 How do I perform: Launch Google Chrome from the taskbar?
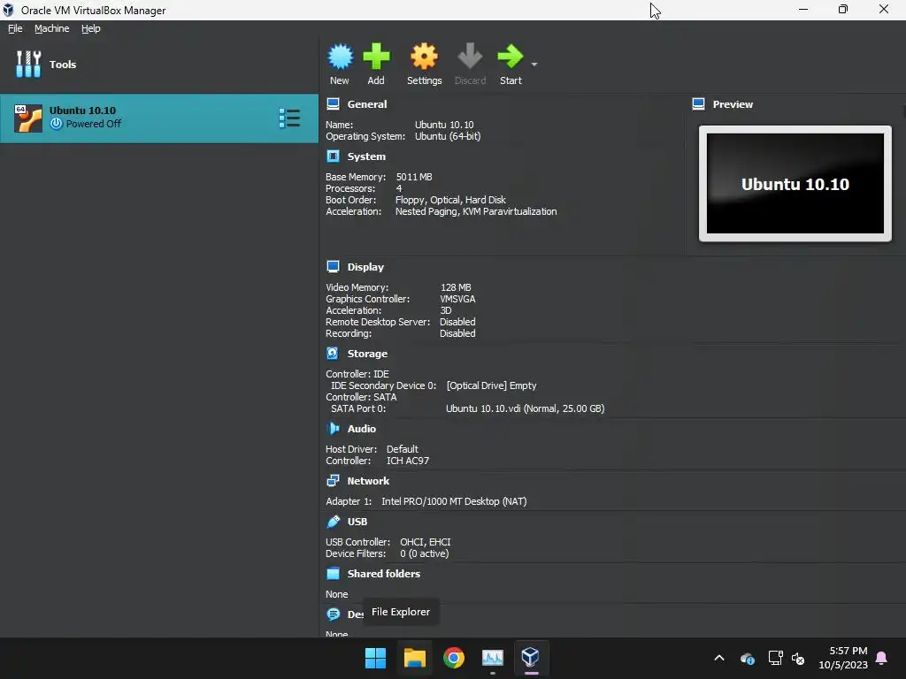tap(454, 658)
